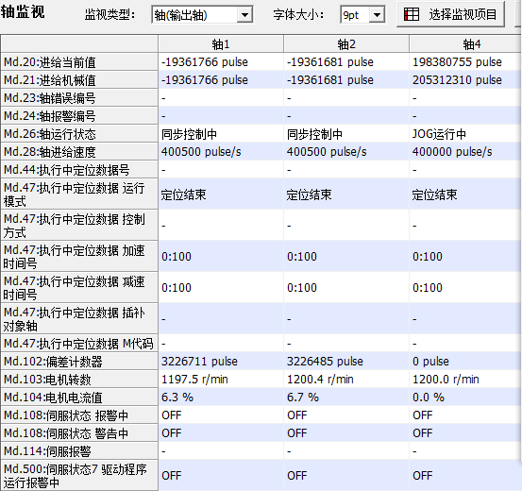
Task: Select the Md.102:偏差计数器 row header
Action: point(79,361)
